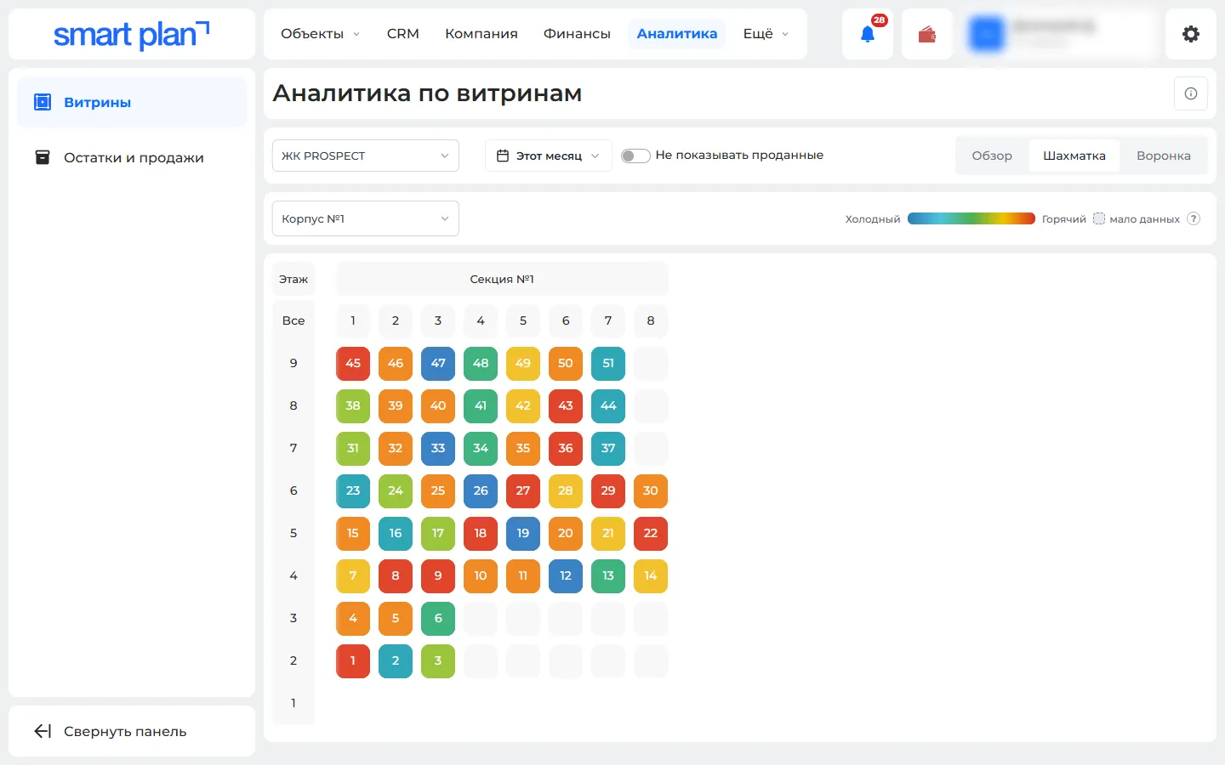This screenshot has height=765, width=1225.
Task: Click the Остатки и продажи archive icon
Action: tap(43, 157)
